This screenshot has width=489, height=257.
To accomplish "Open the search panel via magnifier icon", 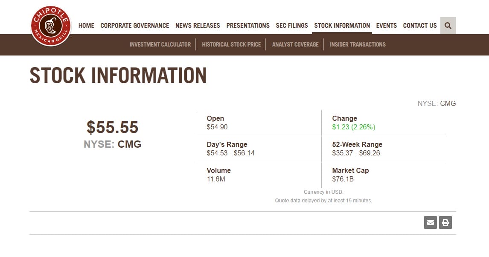I will tap(448, 26).
